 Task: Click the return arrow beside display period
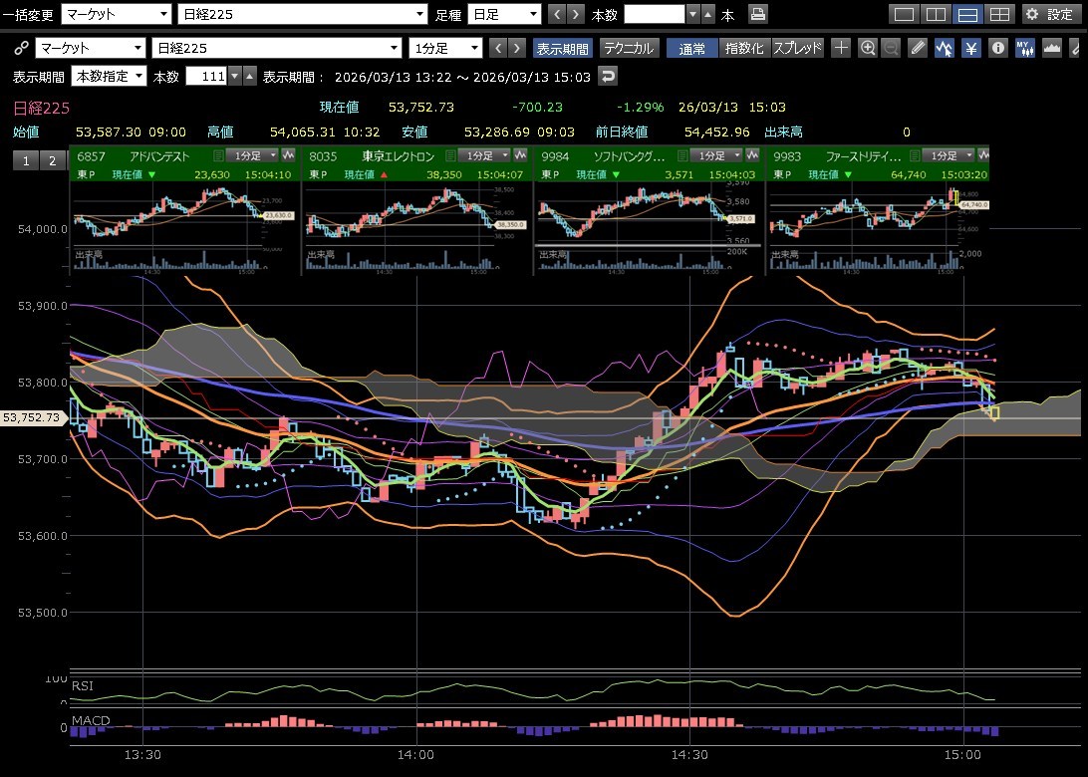point(607,76)
